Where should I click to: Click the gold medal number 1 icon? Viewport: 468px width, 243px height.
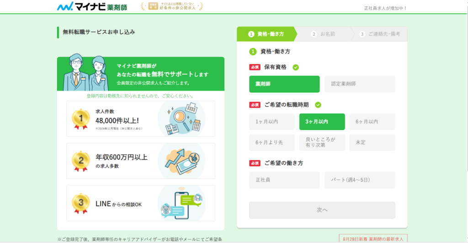[80, 119]
